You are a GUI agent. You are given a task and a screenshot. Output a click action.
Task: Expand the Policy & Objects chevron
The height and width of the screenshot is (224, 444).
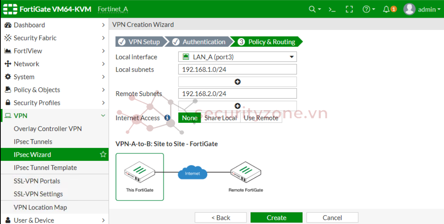point(103,90)
